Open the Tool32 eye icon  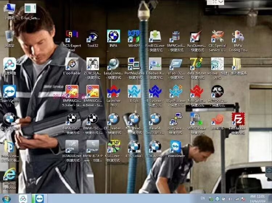[x=93, y=36]
